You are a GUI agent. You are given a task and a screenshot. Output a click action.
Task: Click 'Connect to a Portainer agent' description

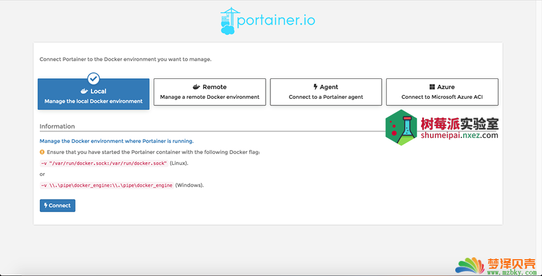point(326,97)
